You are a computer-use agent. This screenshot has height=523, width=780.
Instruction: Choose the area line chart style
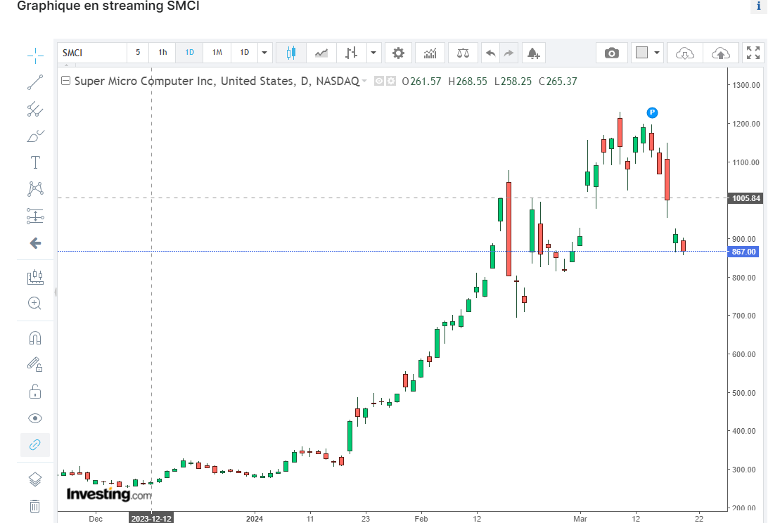click(321, 53)
